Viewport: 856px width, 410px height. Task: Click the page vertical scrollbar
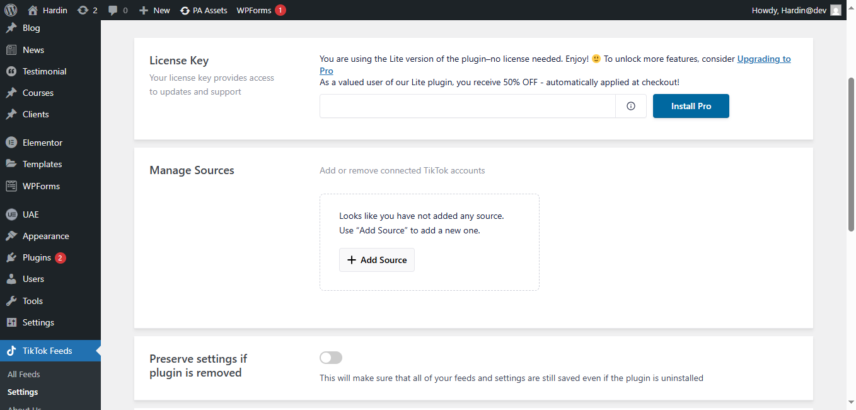pos(852,155)
